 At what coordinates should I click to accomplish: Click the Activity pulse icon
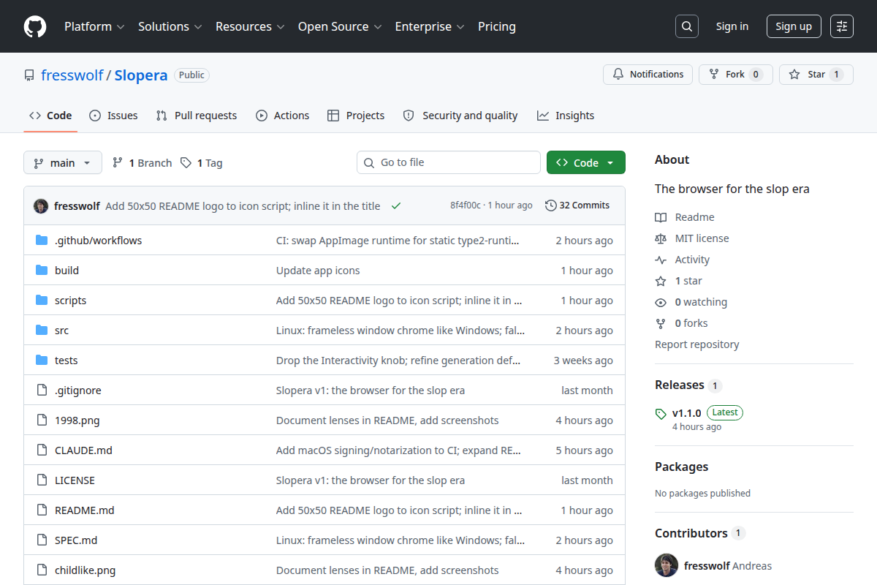coord(661,260)
